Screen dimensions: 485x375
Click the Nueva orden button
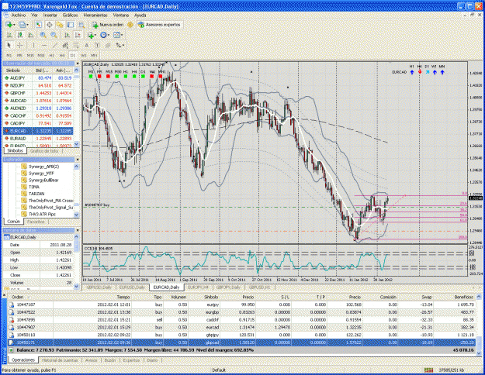tap(108, 25)
